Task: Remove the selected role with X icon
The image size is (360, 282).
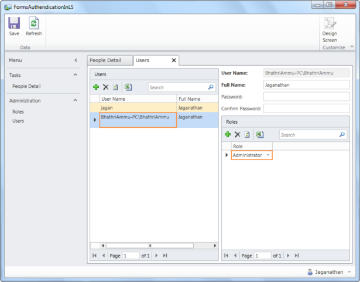Action: [238, 134]
